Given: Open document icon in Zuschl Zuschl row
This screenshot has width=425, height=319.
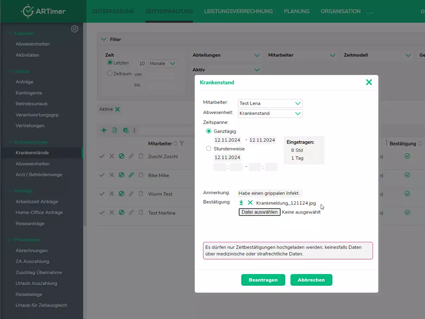Looking at the screenshot, I should pyautogui.click(x=141, y=156).
